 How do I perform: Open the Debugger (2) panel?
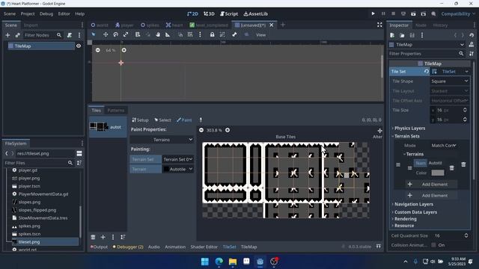(128, 247)
